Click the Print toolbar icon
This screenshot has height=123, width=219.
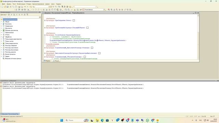[x=19, y=7]
